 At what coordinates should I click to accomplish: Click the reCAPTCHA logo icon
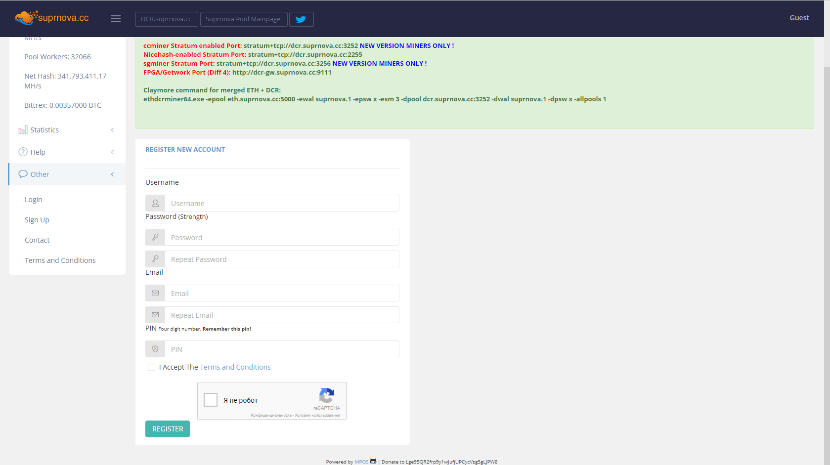(x=326, y=396)
